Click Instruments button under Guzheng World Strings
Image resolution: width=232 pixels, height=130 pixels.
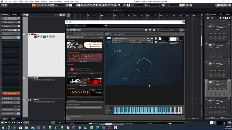83,61
